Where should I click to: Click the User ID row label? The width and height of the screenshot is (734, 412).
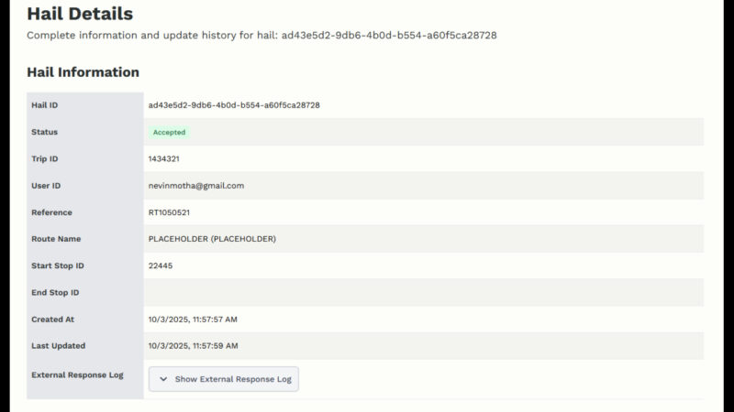46,185
